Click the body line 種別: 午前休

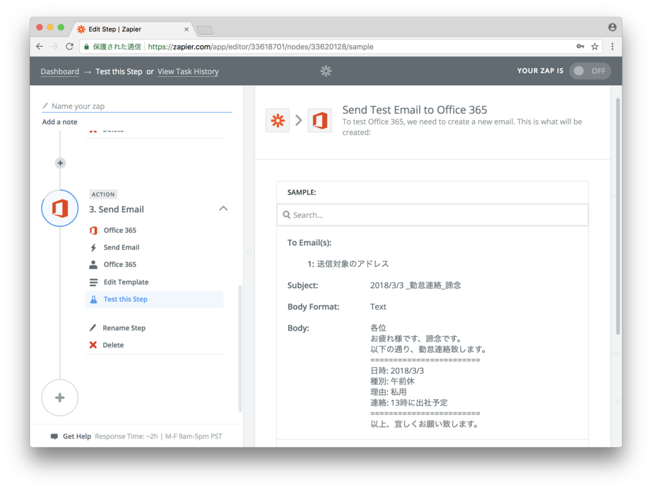pyautogui.click(x=392, y=381)
